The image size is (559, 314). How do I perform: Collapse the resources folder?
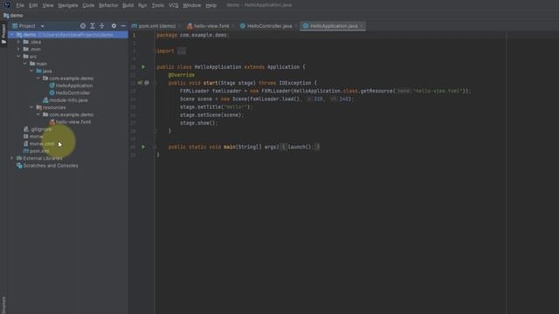pos(31,107)
